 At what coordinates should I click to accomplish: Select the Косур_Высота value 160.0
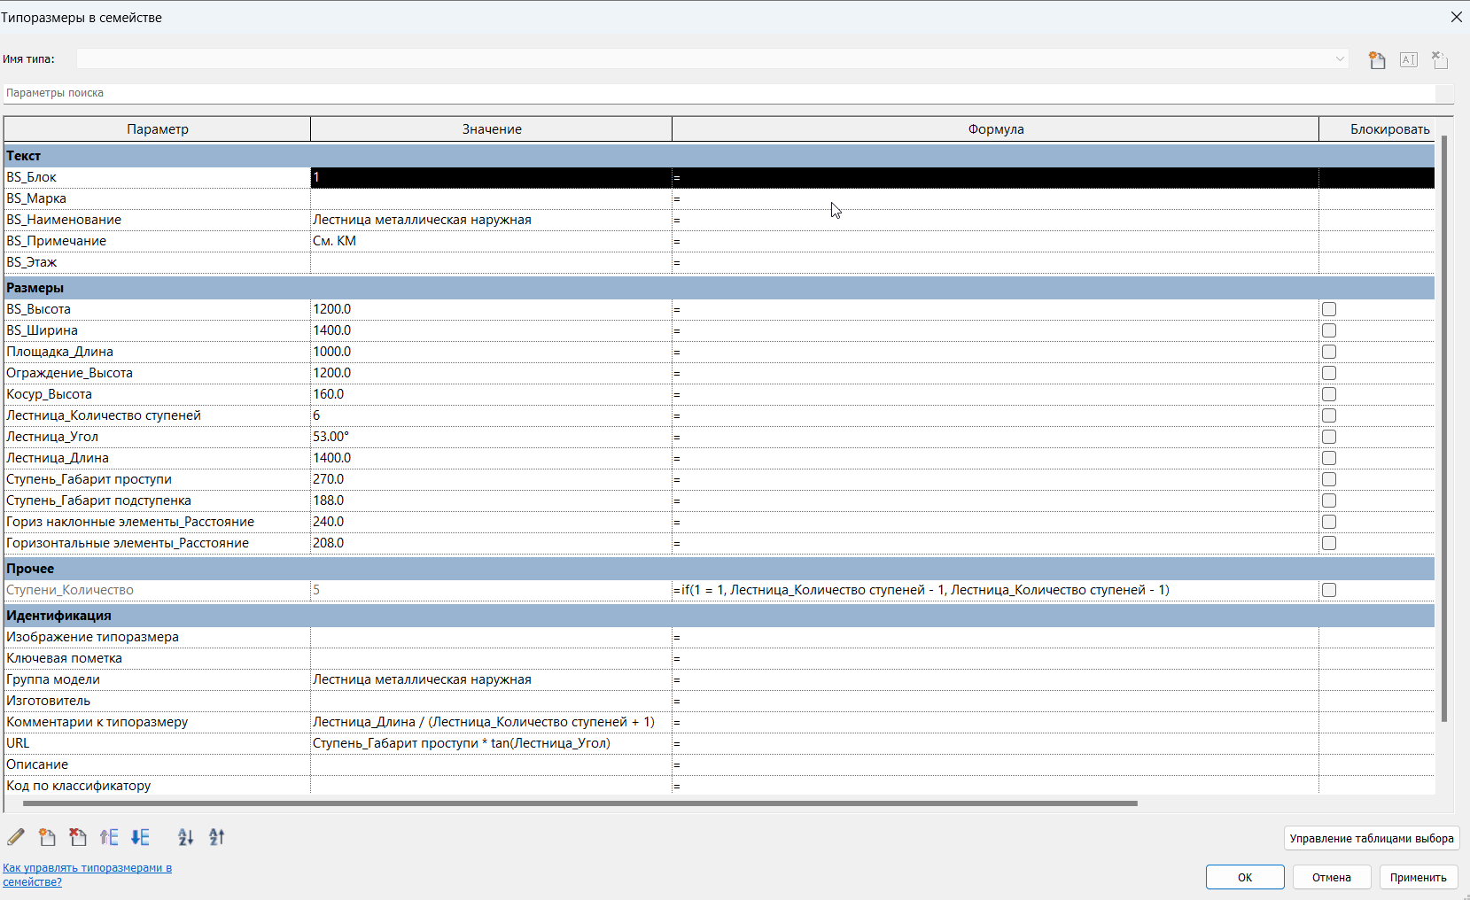(x=491, y=394)
